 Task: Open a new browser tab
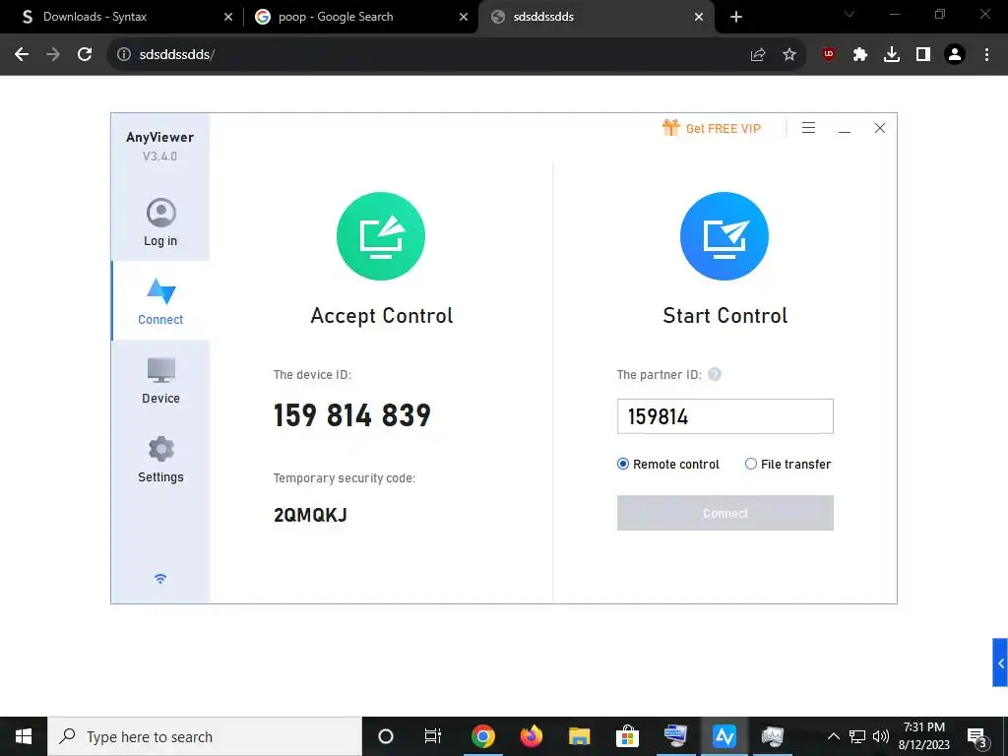point(736,18)
